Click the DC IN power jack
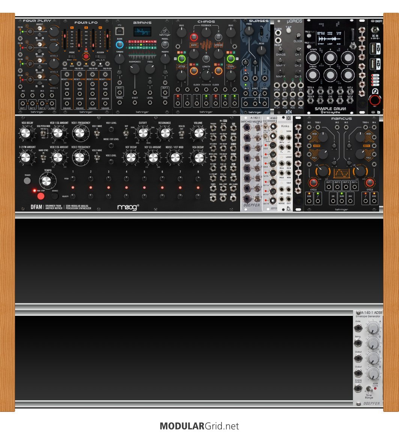399x434 pixels. (375, 29)
